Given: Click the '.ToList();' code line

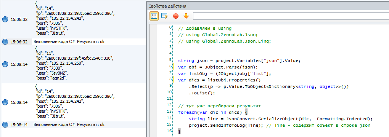Looking at the screenshot, I should pos(202,93).
